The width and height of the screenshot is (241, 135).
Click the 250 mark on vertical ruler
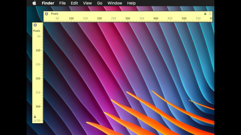pyautogui.click(x=38, y=93)
